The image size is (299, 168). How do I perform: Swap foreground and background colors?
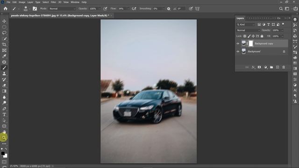(x=6, y=149)
